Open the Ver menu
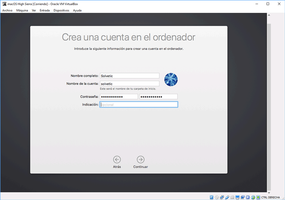This screenshot has width=285, height=200. 34,10
